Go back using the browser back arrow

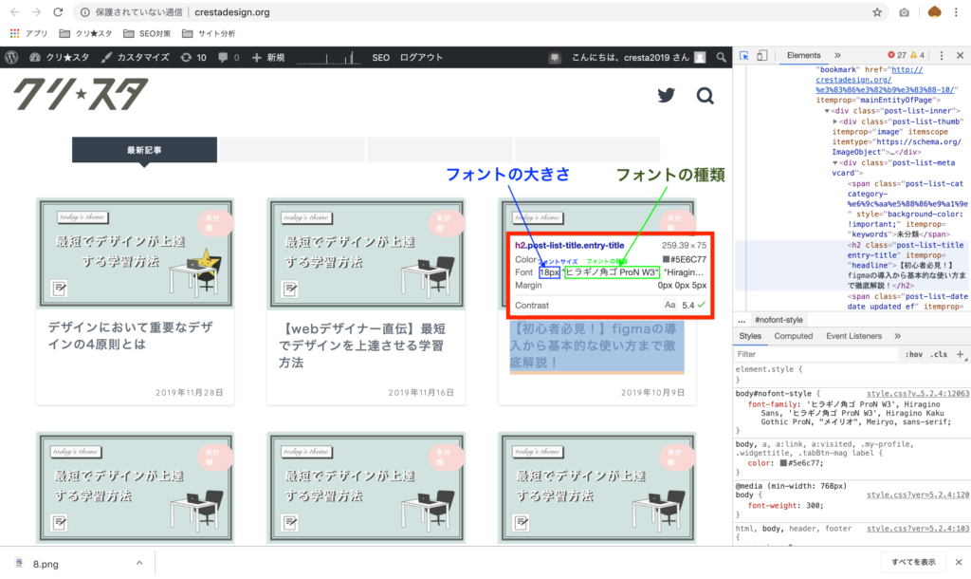pyautogui.click(x=15, y=11)
